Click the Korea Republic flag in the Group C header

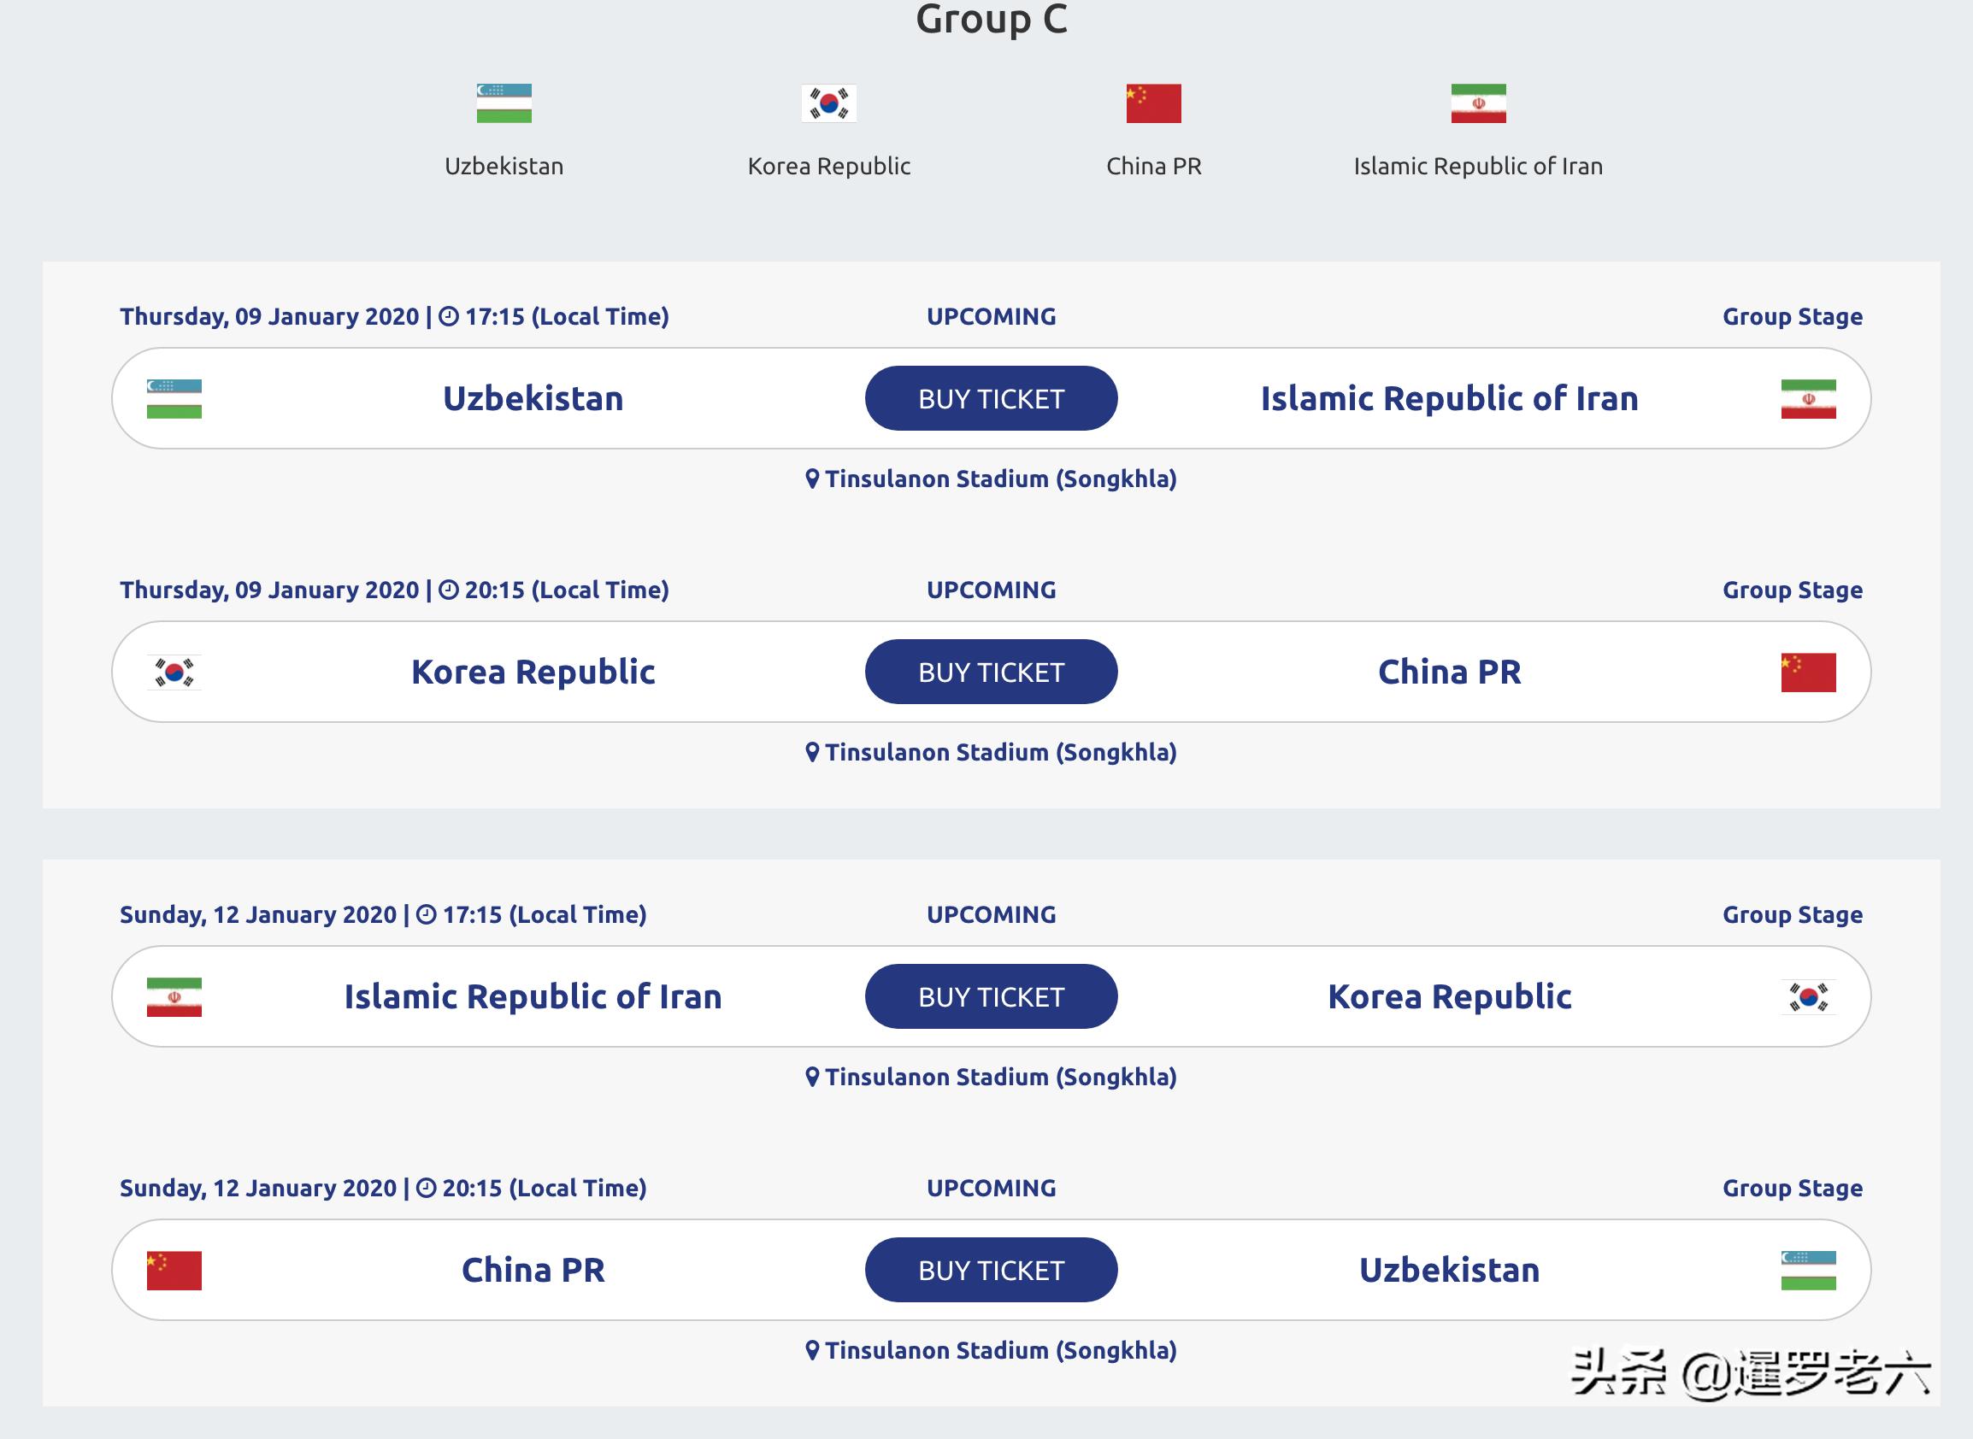point(828,103)
